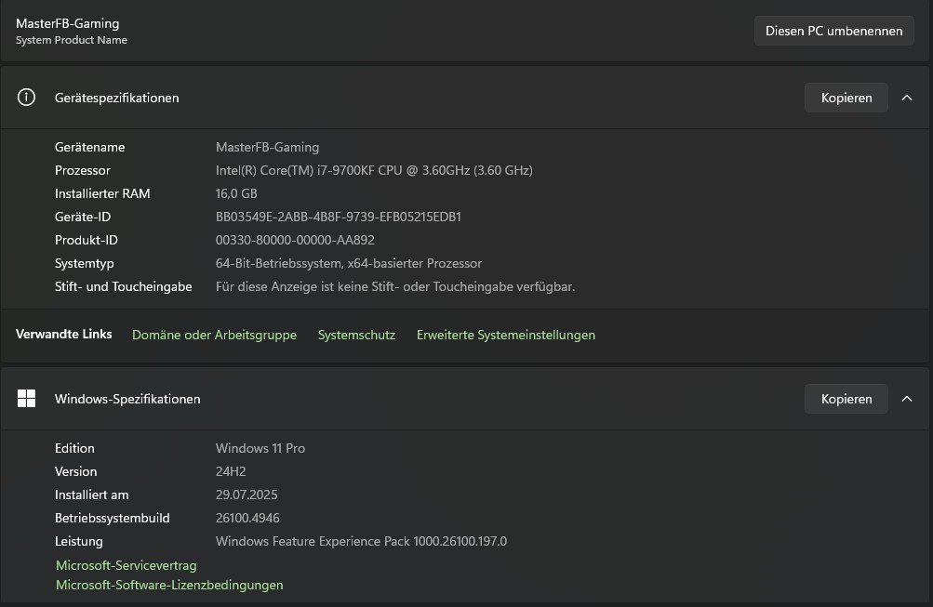Copy Windows specifications with Kopieren button
This screenshot has height=607, width=933.
846,399
